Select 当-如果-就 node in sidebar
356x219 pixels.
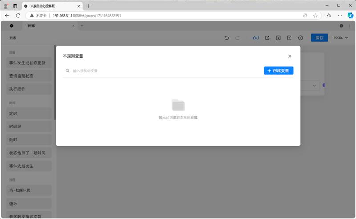tap(29, 190)
